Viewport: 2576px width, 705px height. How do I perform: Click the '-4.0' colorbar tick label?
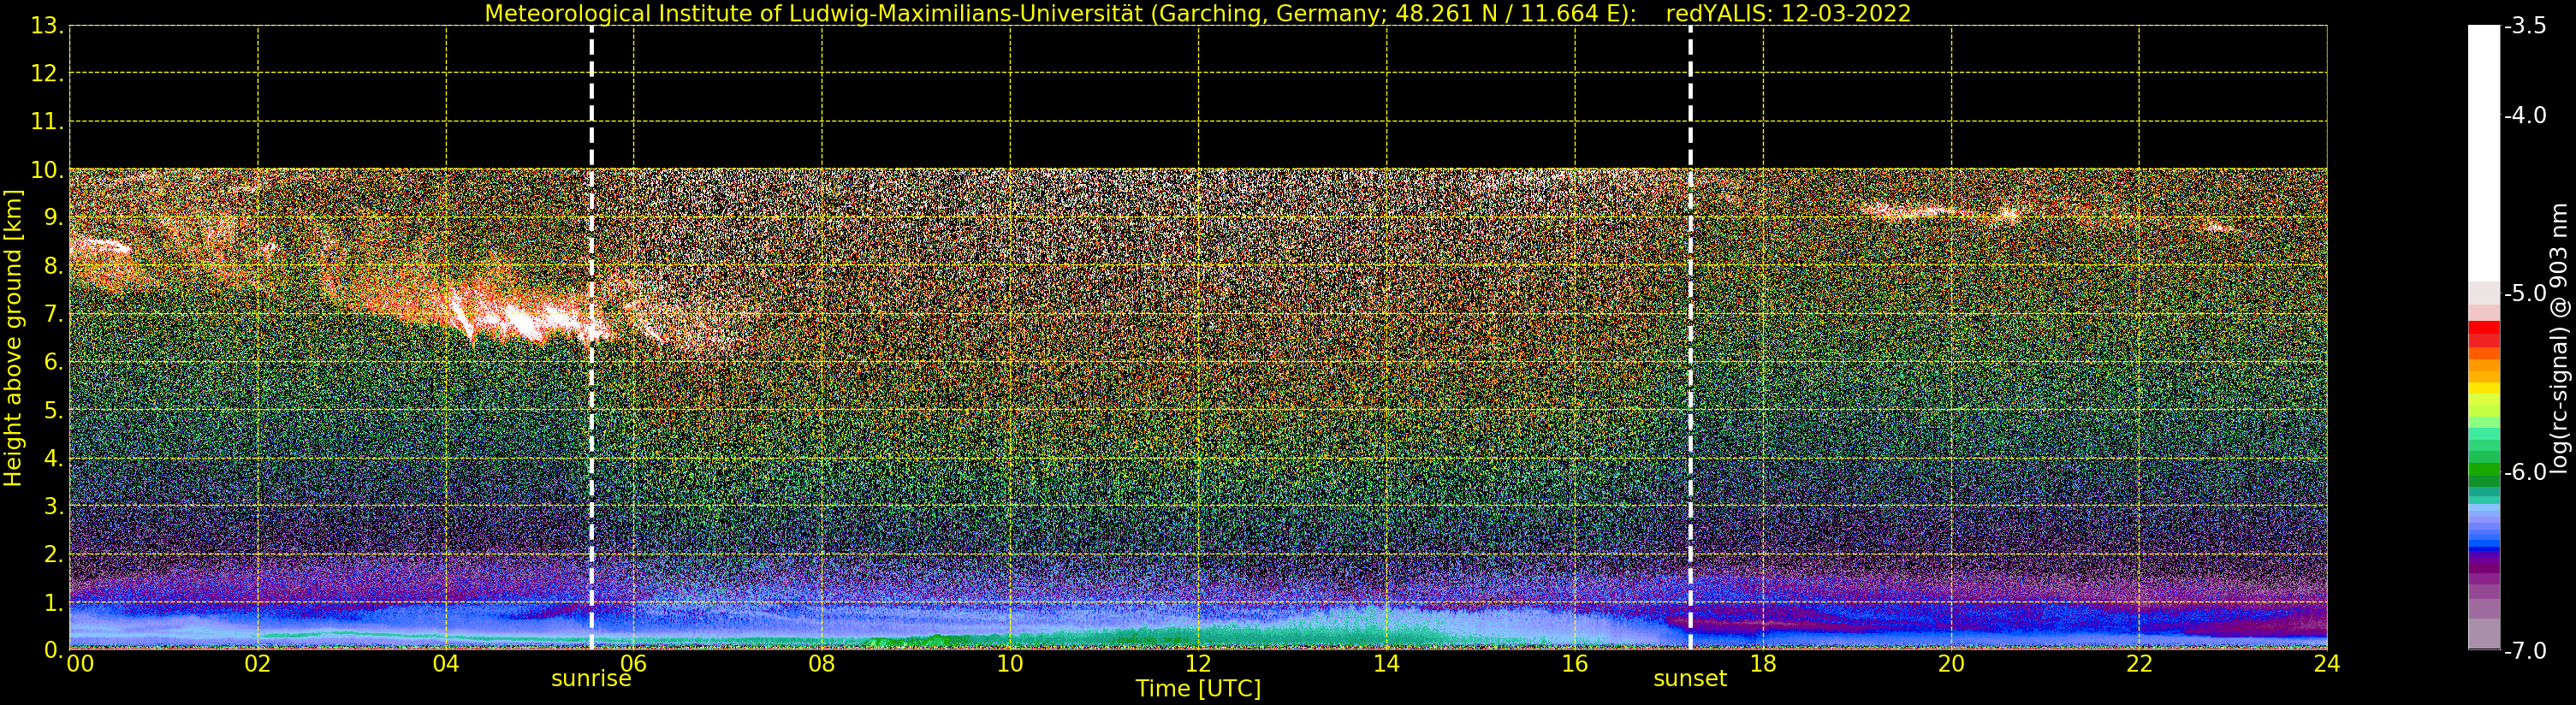tap(2525, 115)
